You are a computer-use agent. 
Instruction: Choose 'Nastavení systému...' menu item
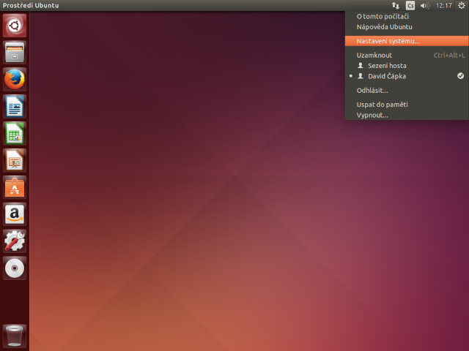click(x=407, y=41)
